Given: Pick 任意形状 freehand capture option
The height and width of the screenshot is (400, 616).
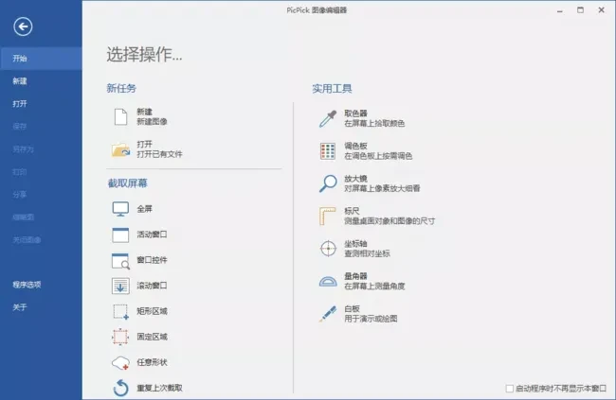Looking at the screenshot, I should (x=121, y=362).
